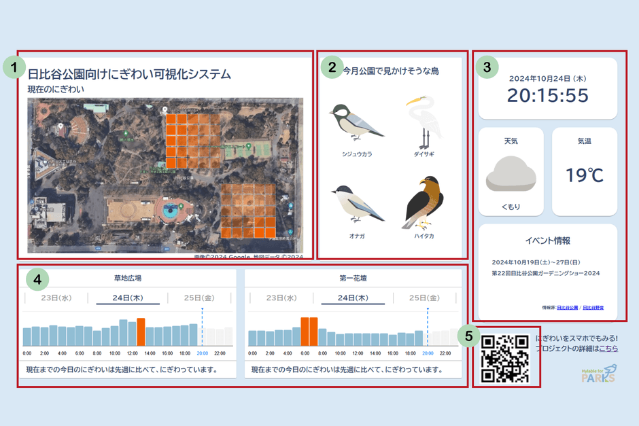Click the MyLable for PARKS logo
This screenshot has width=639, height=426.
coord(599,373)
